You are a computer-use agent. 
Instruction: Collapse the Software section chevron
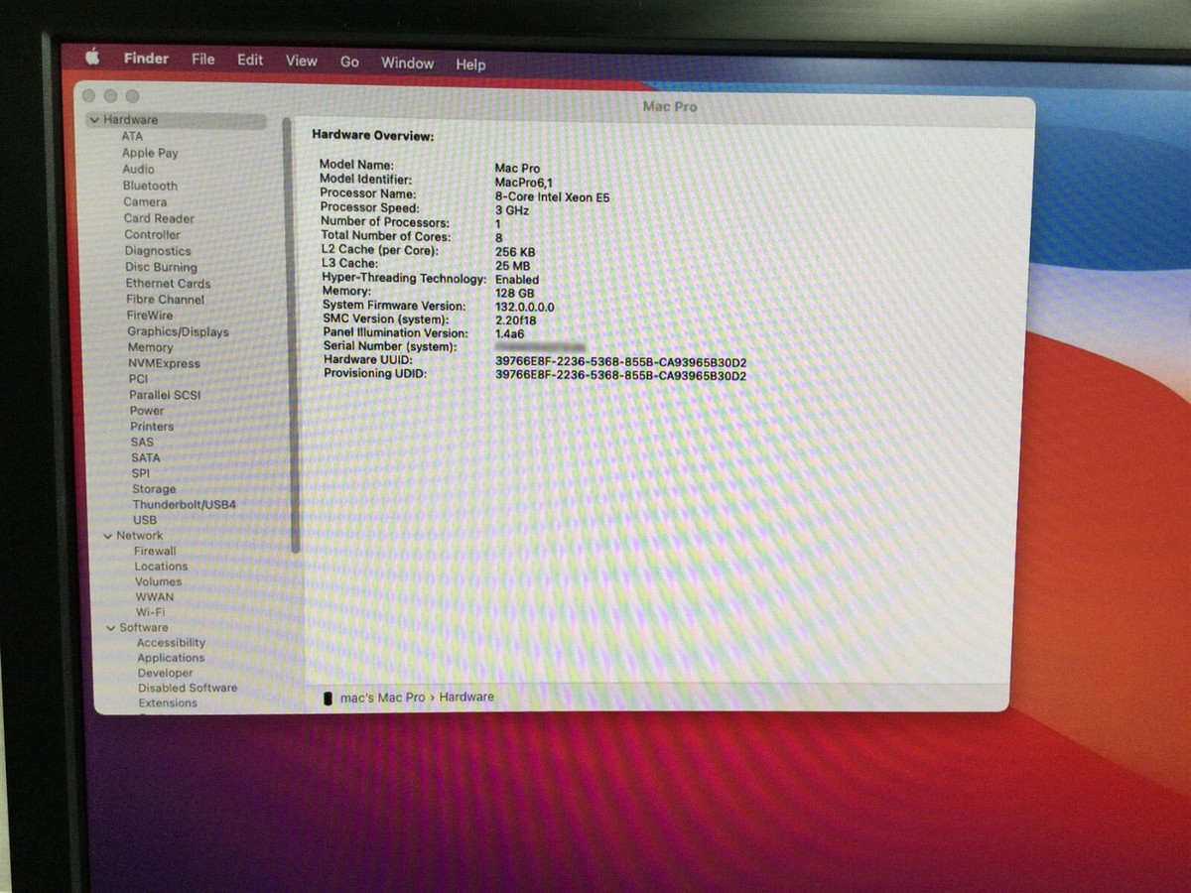click(111, 628)
